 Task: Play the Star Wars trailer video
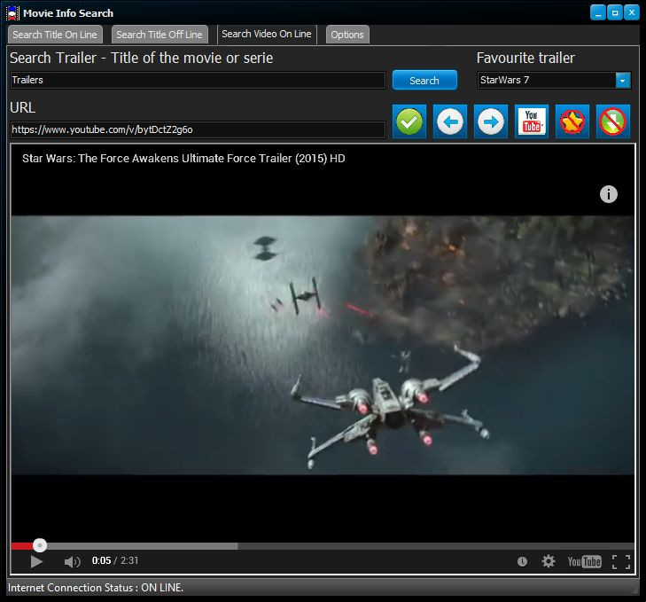[x=36, y=561]
